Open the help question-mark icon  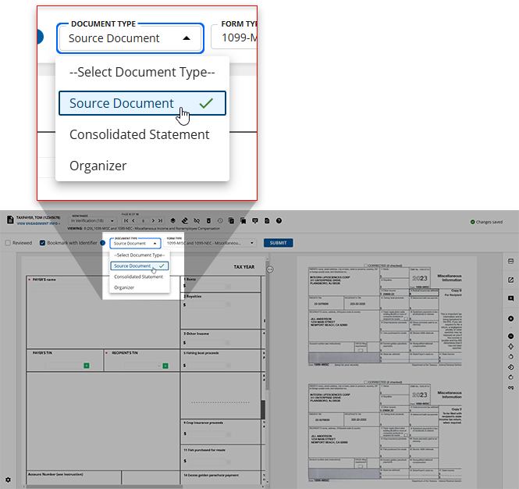tap(279, 220)
